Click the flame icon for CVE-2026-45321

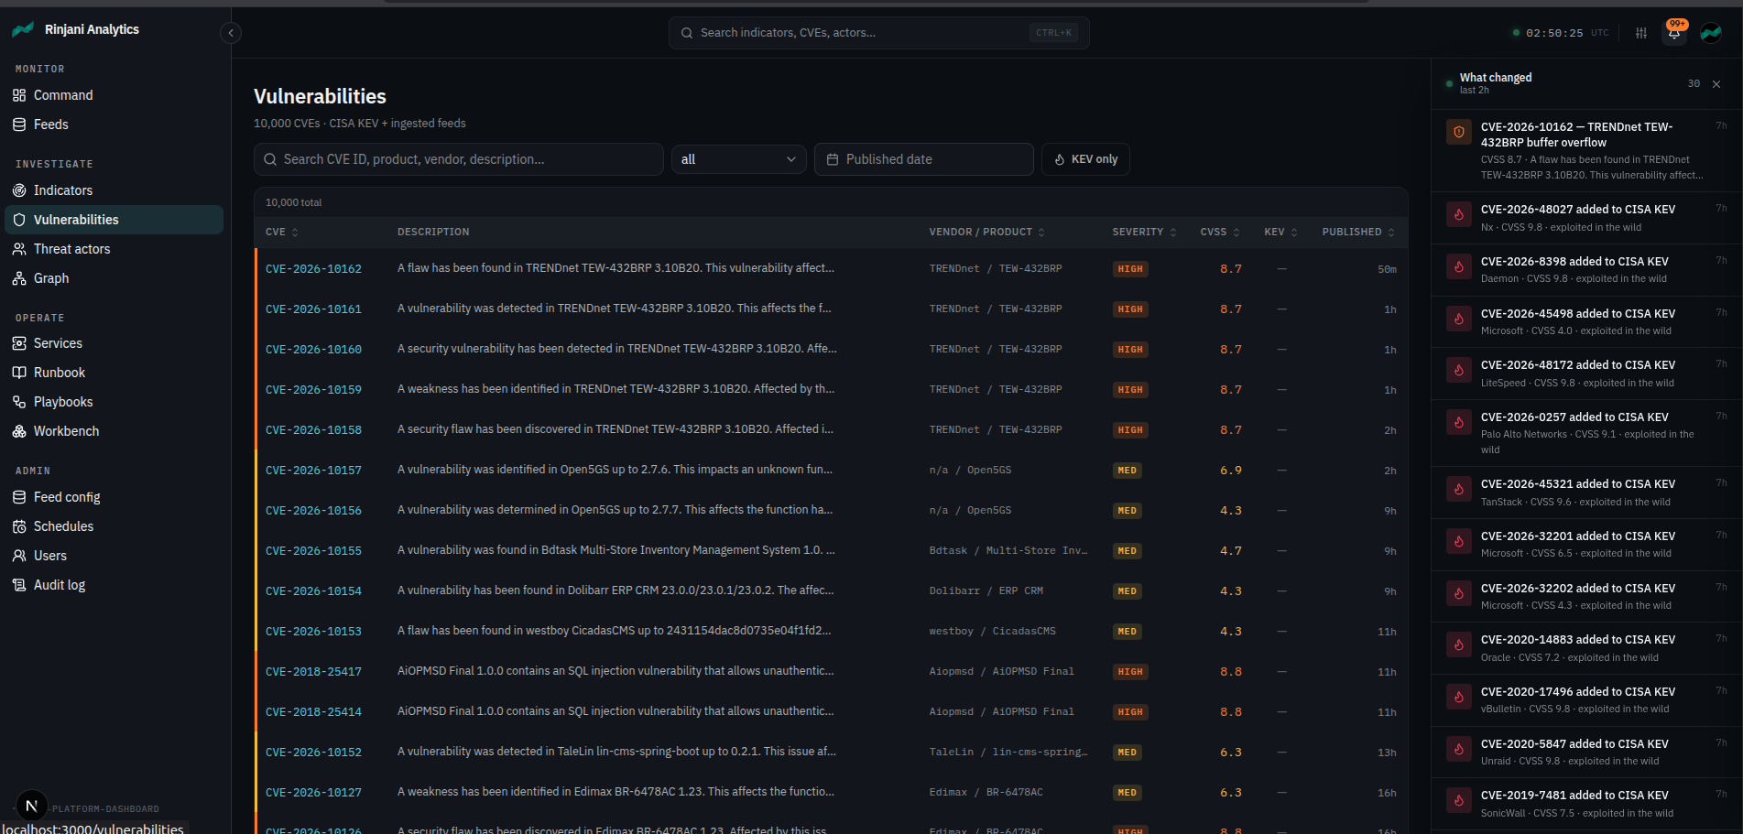point(1459,489)
